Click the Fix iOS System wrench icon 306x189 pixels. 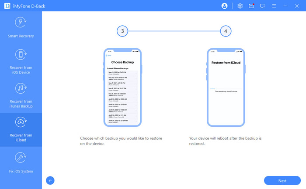pos(21,157)
